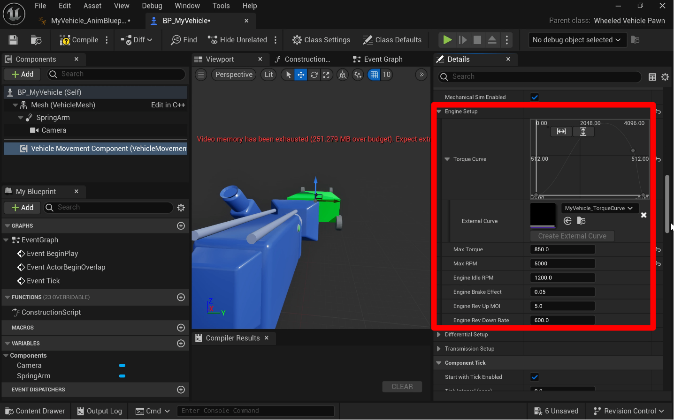Open My Blueprint view options gear

pyautogui.click(x=181, y=207)
